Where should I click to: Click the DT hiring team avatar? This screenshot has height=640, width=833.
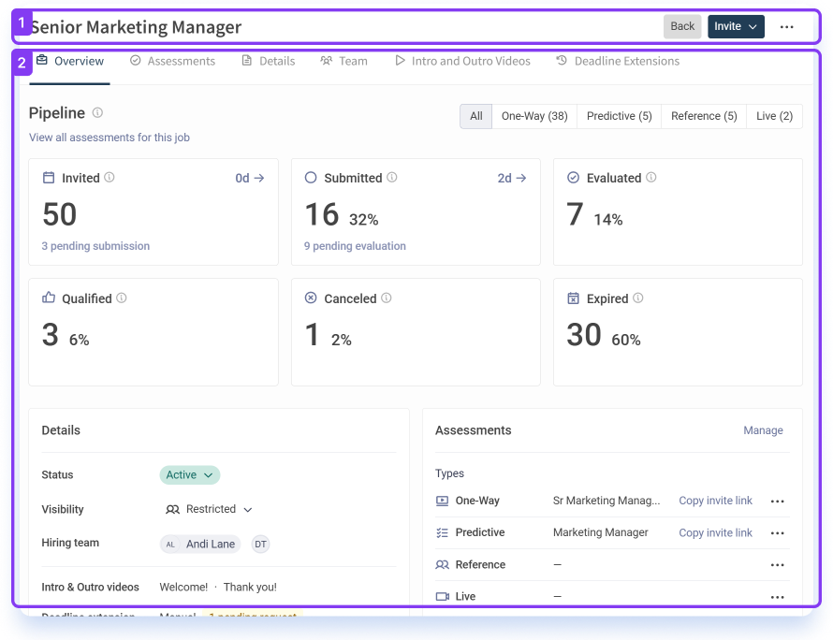260,544
